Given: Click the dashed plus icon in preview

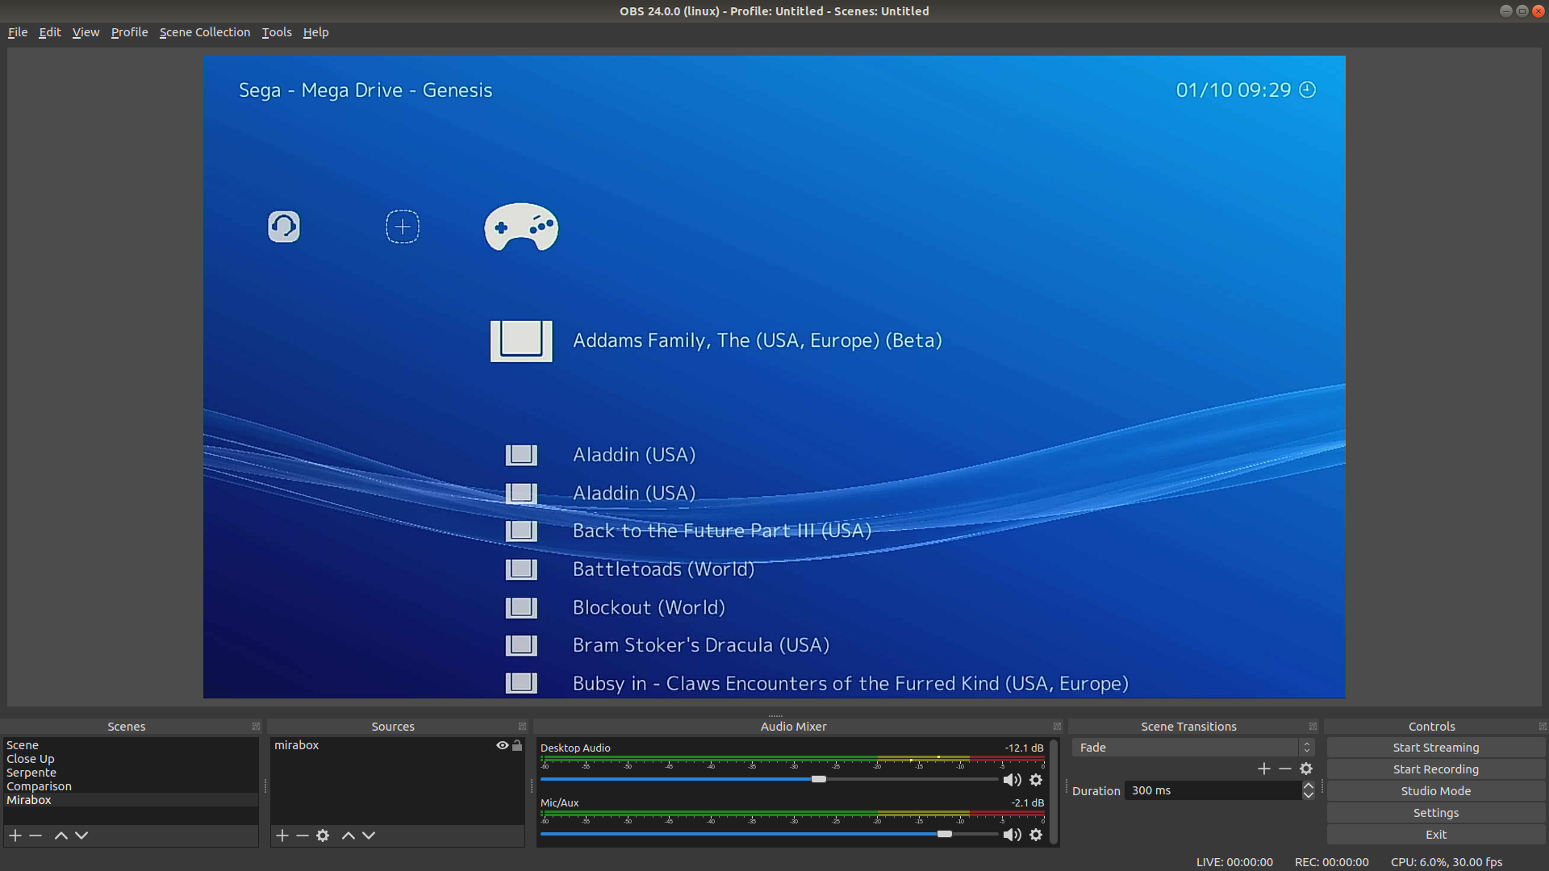Looking at the screenshot, I should [x=403, y=227].
